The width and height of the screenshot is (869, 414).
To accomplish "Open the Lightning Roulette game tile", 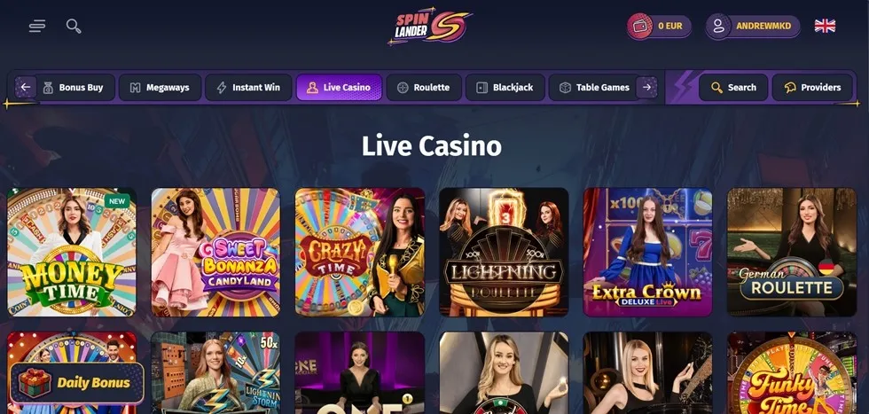I will (x=504, y=252).
